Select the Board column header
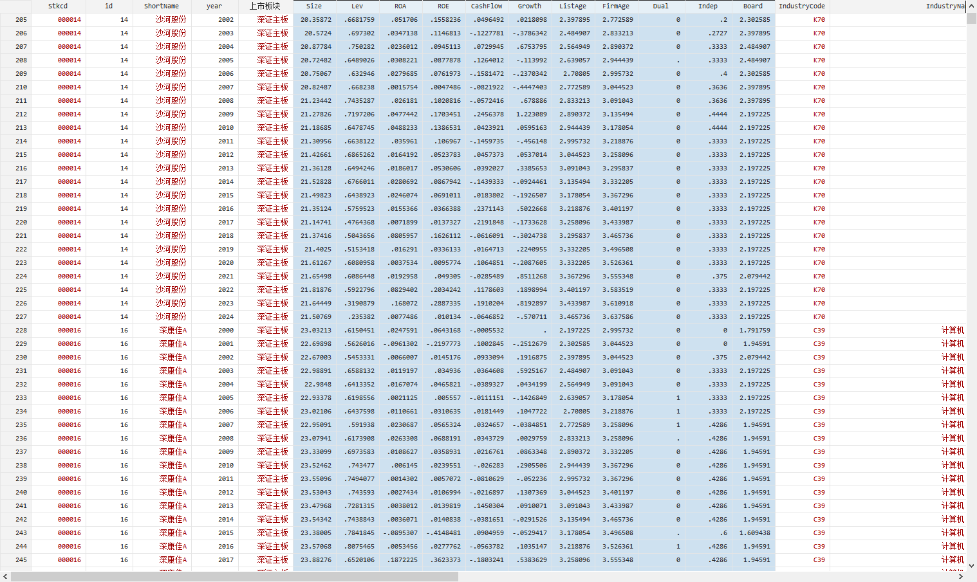Viewport: 977px width, 582px height. [753, 6]
